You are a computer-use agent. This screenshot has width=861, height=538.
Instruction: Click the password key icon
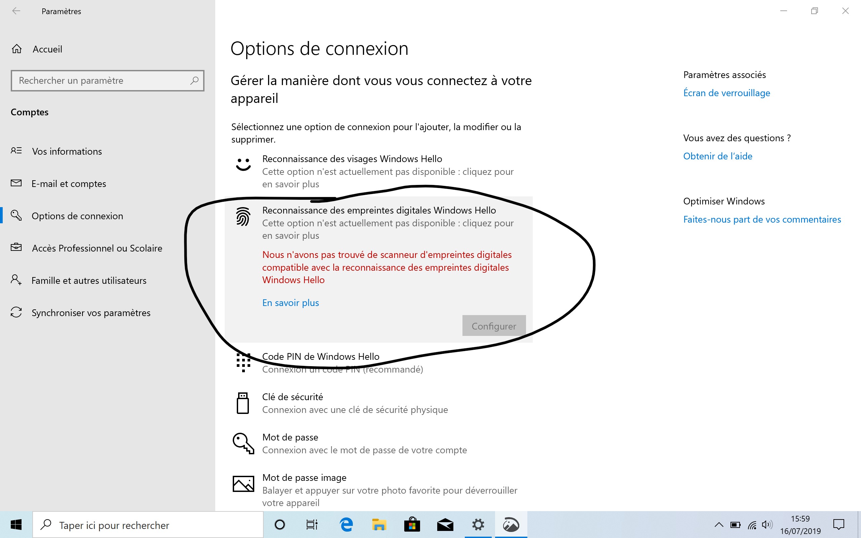tap(244, 444)
